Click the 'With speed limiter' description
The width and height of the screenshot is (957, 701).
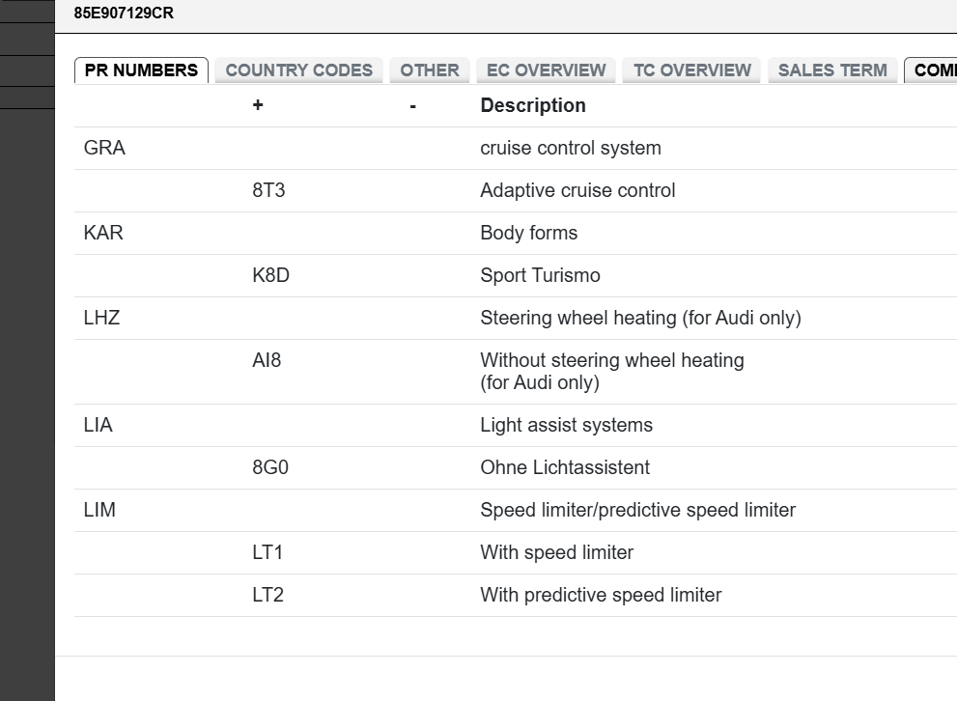point(556,552)
